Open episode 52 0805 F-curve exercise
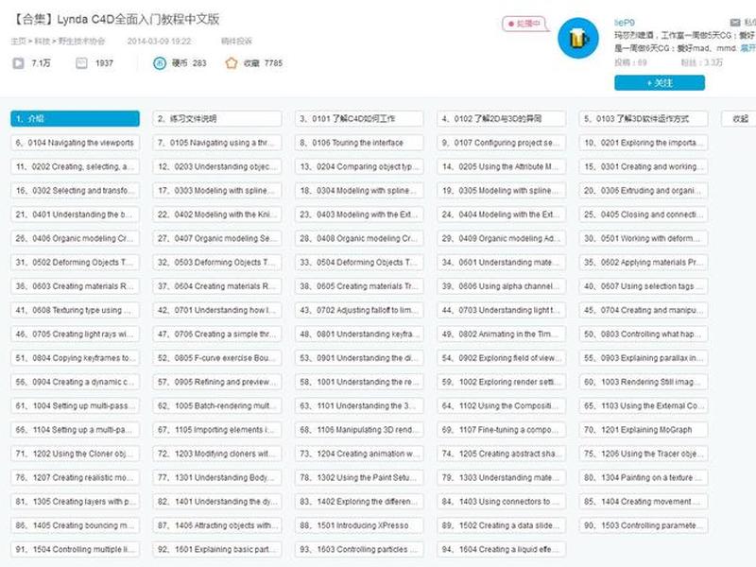Viewport: 756px width, 567px height. click(217, 358)
